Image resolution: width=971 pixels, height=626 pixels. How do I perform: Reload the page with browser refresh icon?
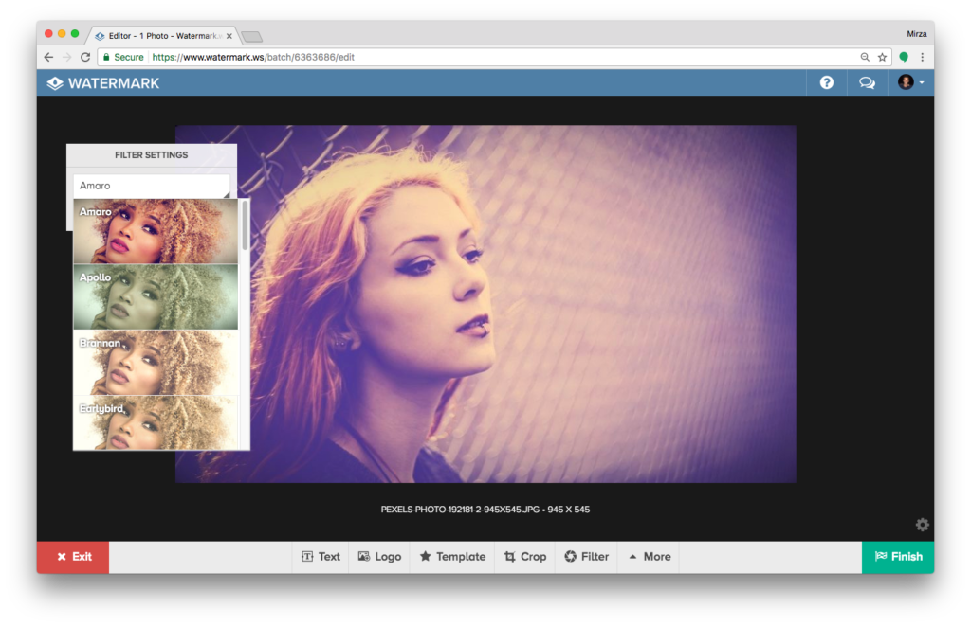pos(85,57)
